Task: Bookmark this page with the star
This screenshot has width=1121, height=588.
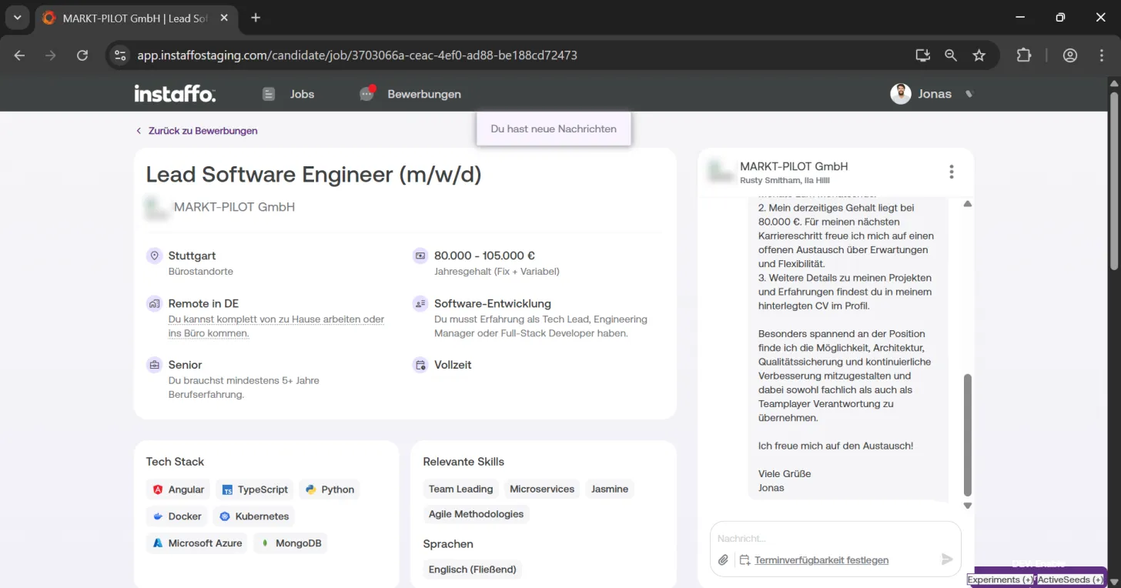Action: click(979, 55)
